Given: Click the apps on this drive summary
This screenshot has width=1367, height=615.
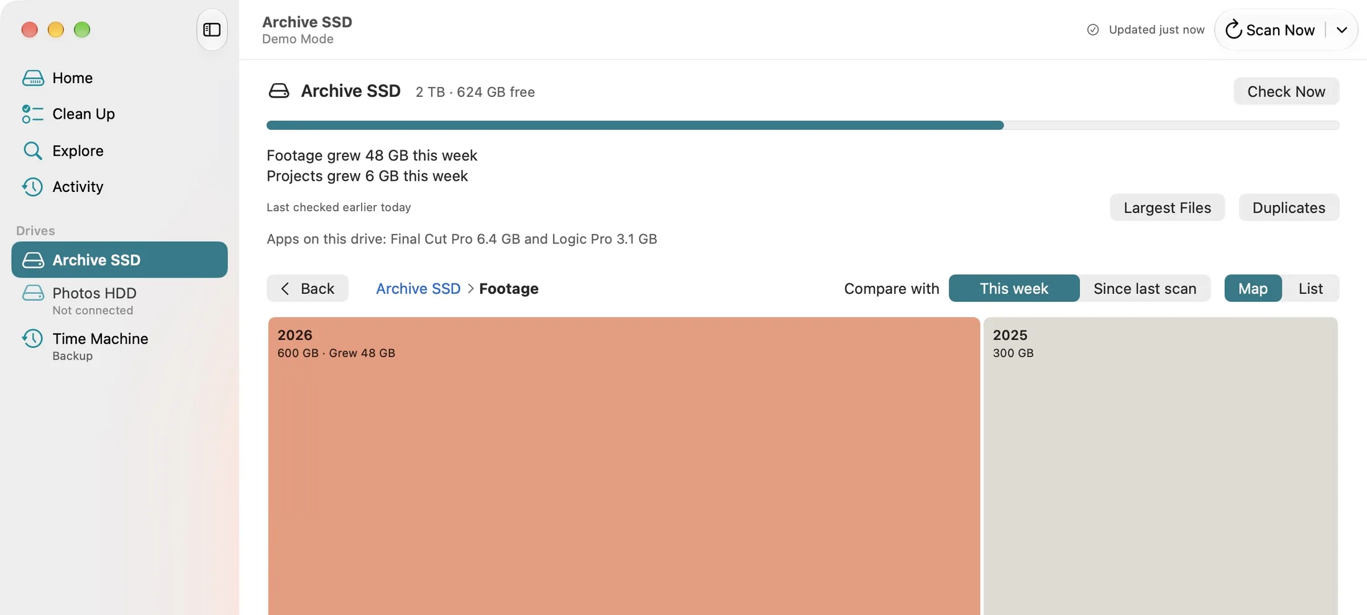Looking at the screenshot, I should [x=462, y=239].
